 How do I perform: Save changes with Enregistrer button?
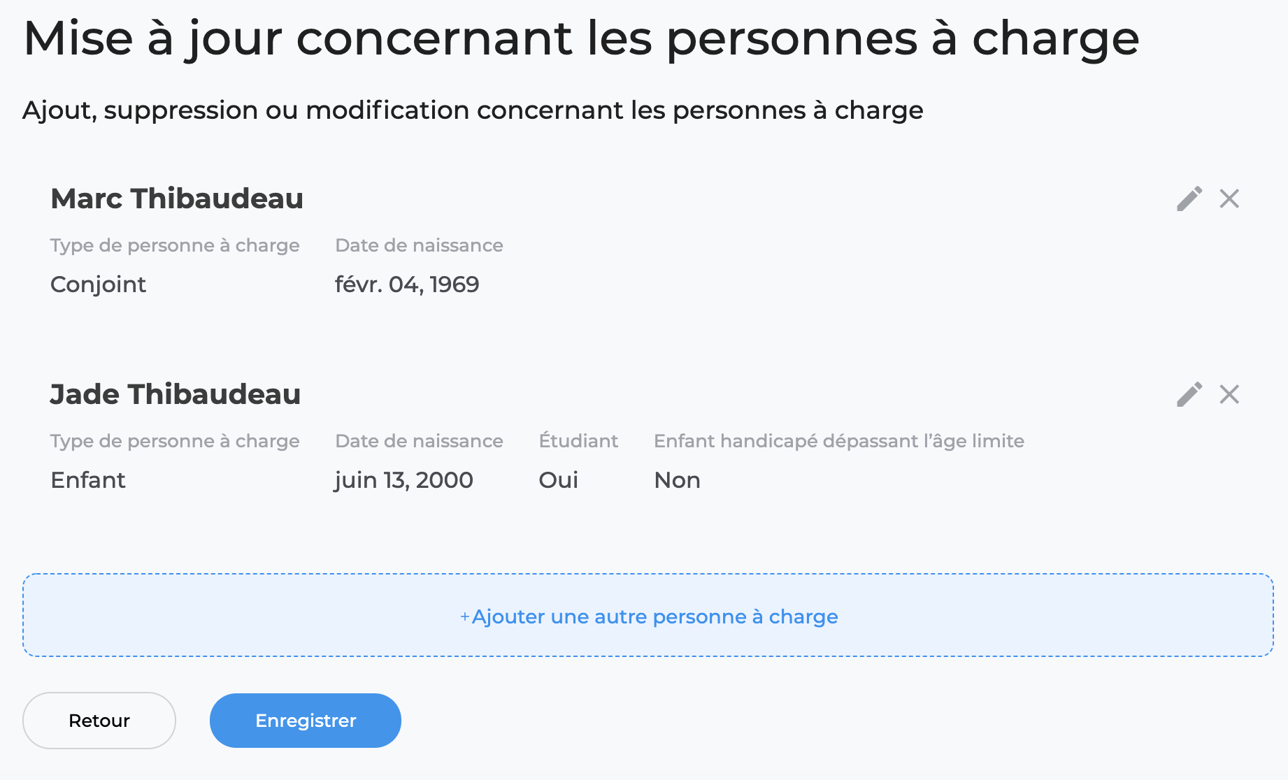(x=306, y=721)
